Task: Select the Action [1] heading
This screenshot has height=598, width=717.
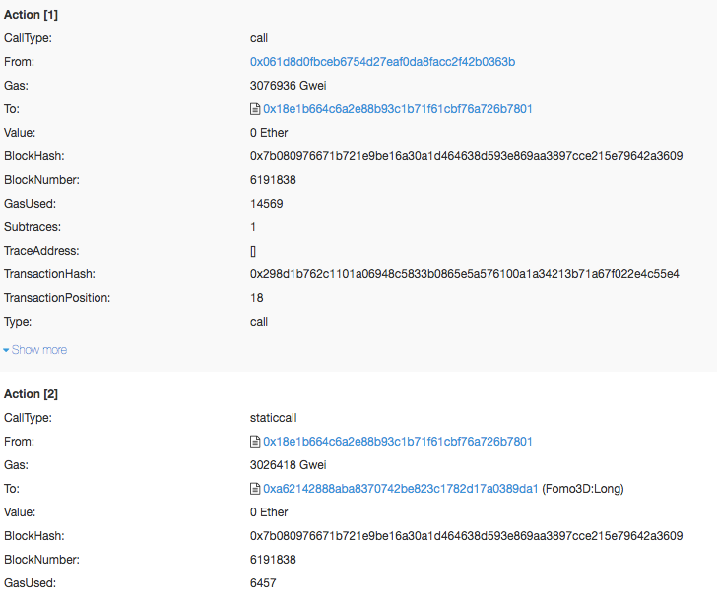Action: coord(31,15)
